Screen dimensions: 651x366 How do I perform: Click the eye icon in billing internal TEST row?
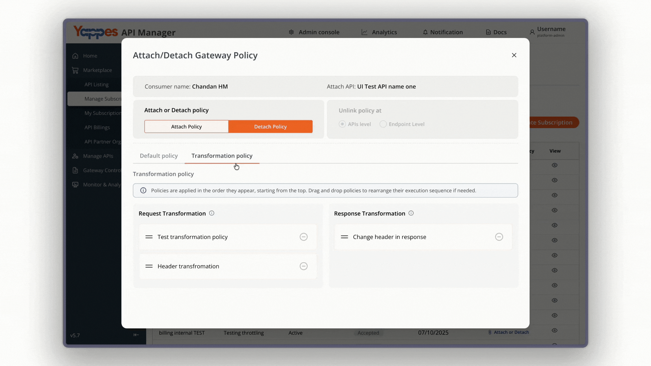pos(555,330)
